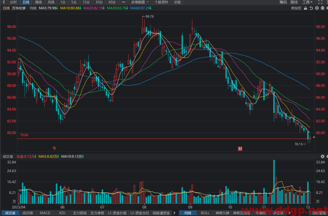Click the zoom in plus icon
The width and height of the screenshot is (328, 216).
[x=317, y=8]
